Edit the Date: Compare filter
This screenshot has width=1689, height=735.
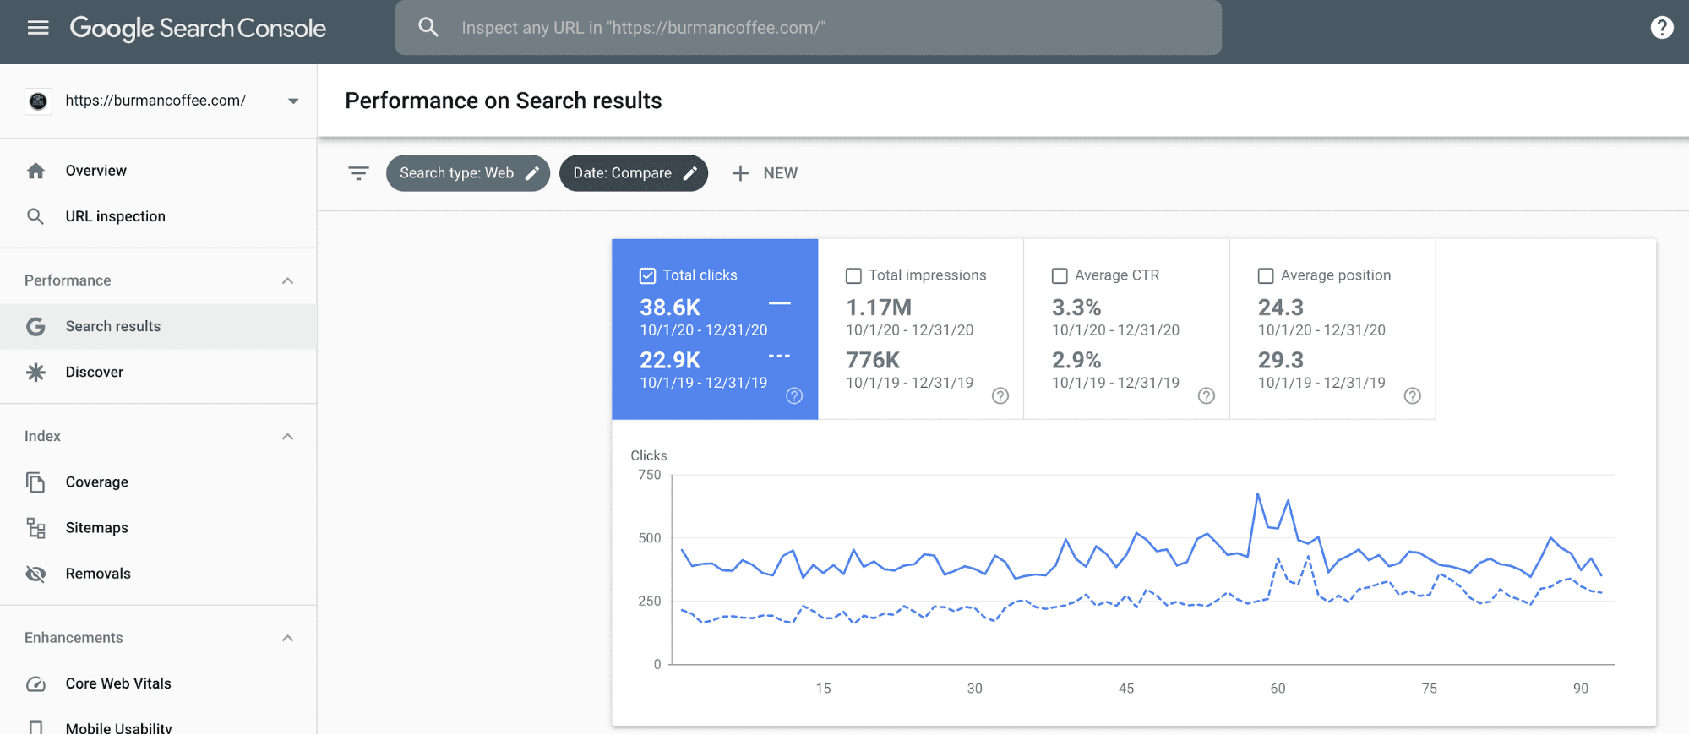tap(634, 173)
